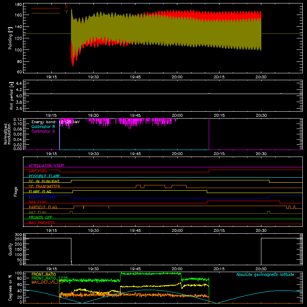Click the orange MAX_DET_VS_TOT legend entry
The height and width of the screenshot is (307, 307).
(x=47, y=282)
